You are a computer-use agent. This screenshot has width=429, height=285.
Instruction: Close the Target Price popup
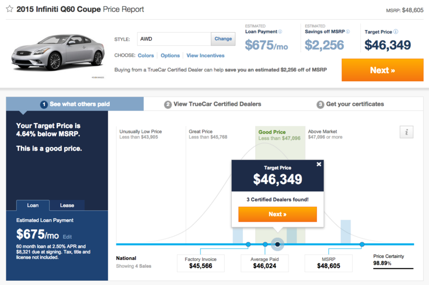(x=319, y=164)
